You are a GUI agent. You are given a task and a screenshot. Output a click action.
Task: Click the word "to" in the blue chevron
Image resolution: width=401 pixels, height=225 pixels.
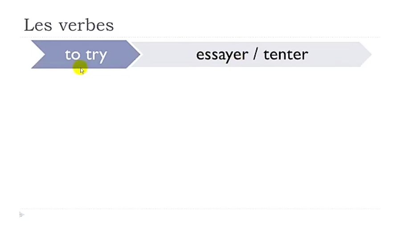[72, 55]
